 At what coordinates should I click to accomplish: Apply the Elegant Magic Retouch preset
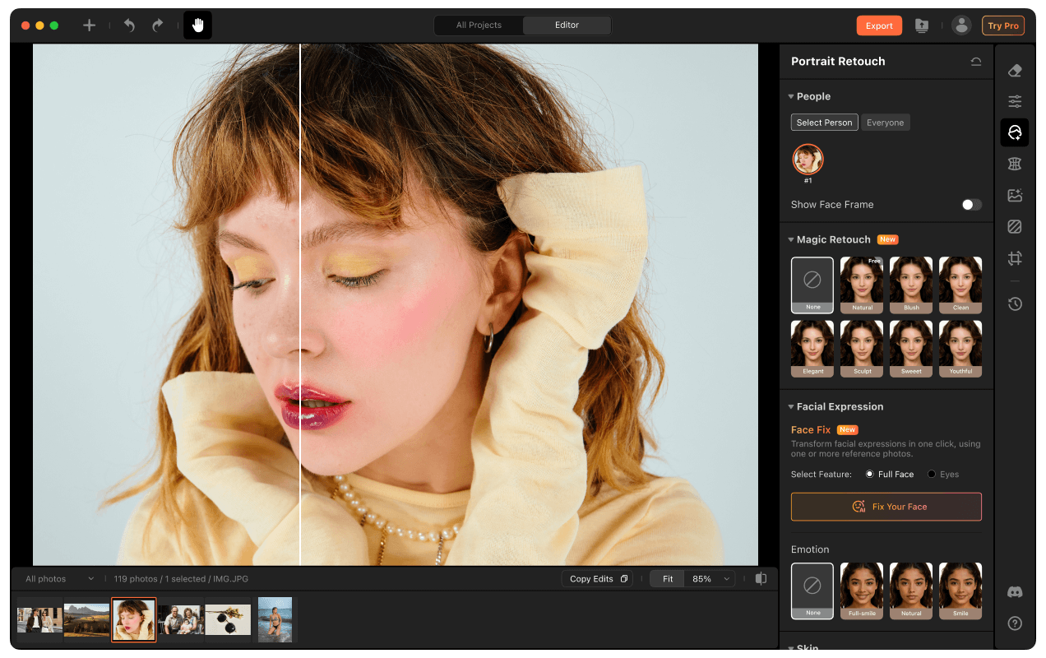point(812,349)
